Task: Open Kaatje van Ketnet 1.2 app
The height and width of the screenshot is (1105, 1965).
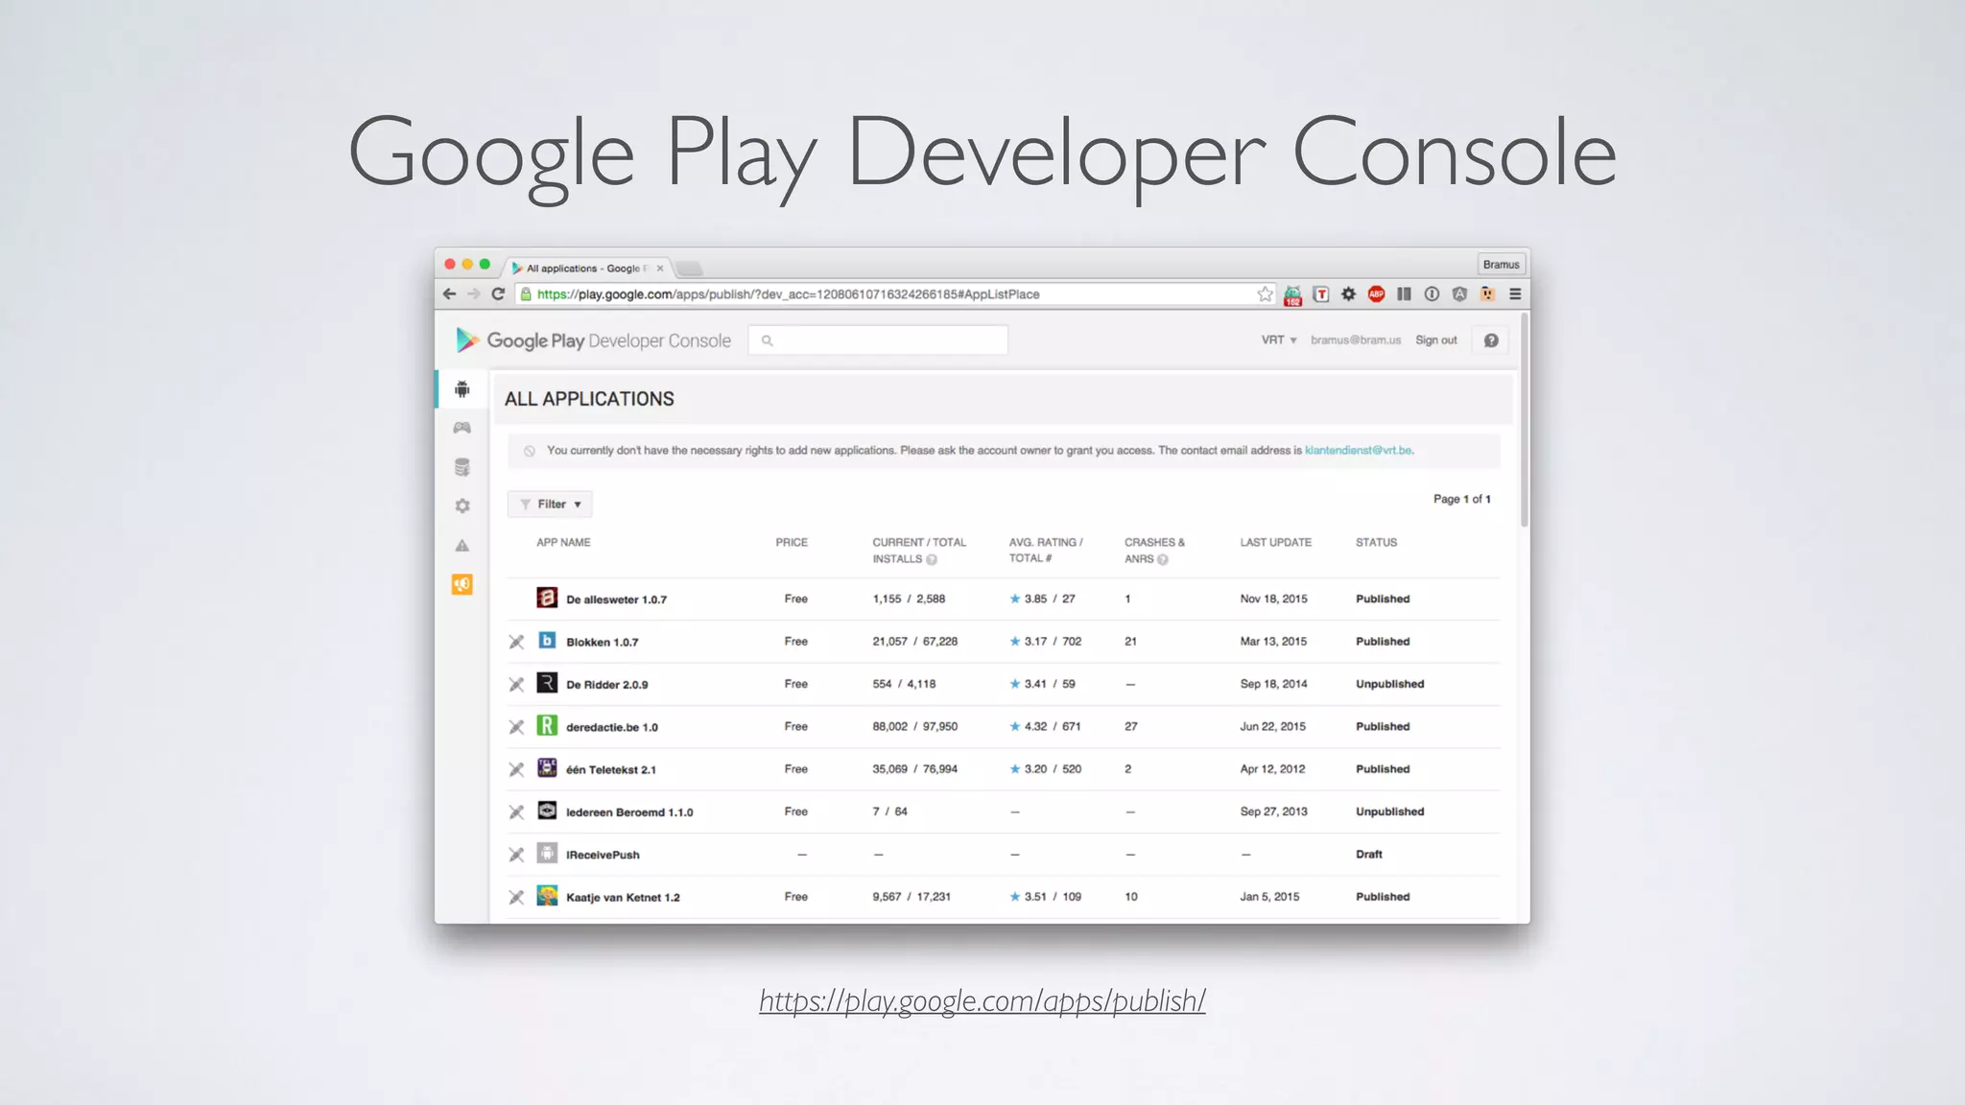Action: tap(623, 897)
